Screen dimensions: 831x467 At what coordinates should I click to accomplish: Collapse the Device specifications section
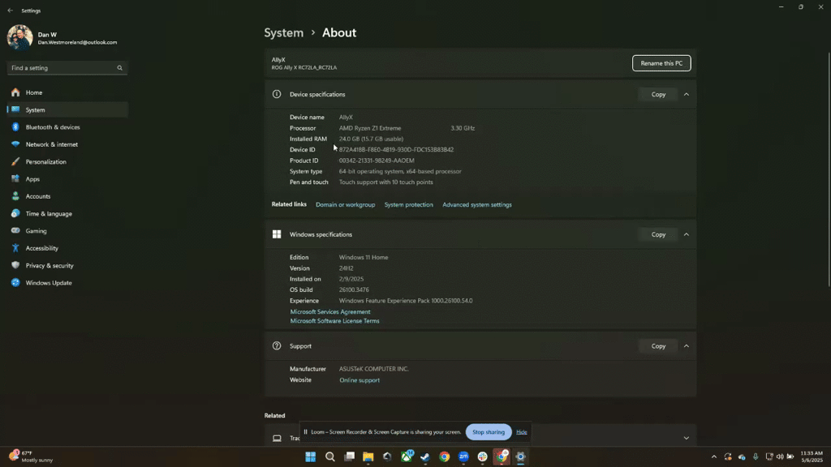(x=687, y=94)
